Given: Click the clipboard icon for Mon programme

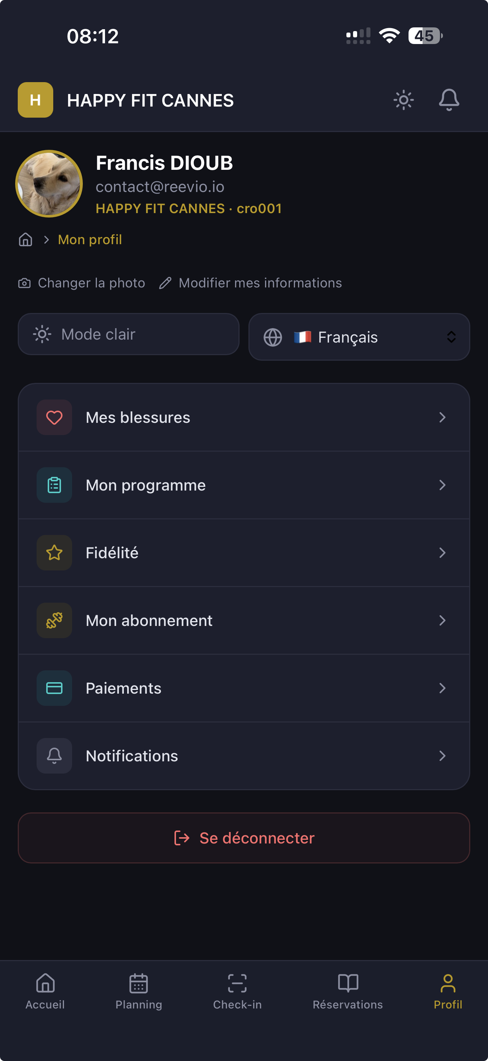Looking at the screenshot, I should pos(54,485).
